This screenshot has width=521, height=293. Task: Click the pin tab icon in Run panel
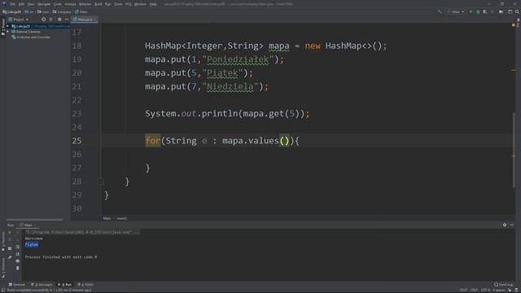click(10, 257)
